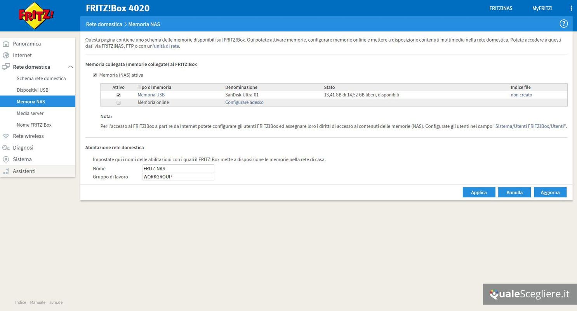The width and height of the screenshot is (577, 311).
Task: Click the Configurare adesso link
Action: tap(244, 103)
